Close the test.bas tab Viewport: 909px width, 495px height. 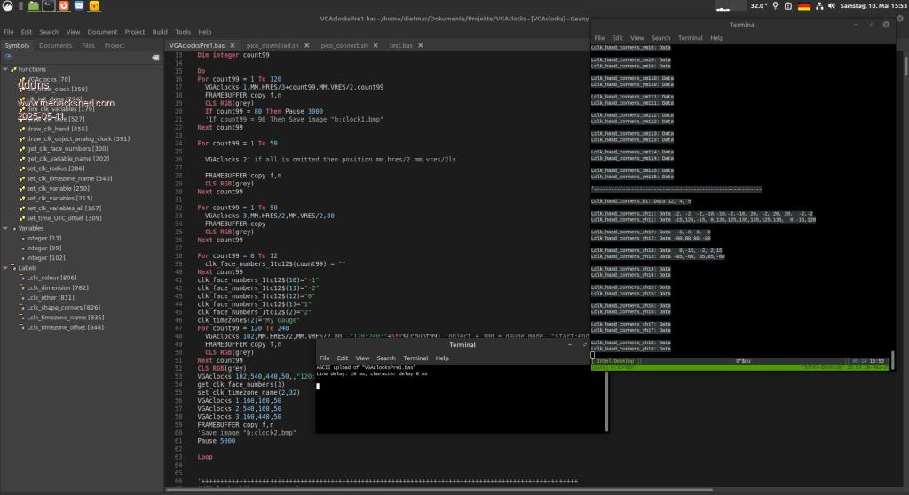420,45
